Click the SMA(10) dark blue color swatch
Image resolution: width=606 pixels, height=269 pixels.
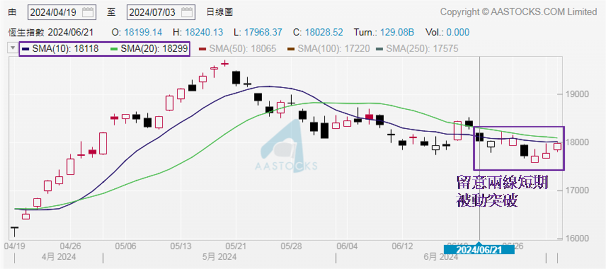click(x=26, y=49)
